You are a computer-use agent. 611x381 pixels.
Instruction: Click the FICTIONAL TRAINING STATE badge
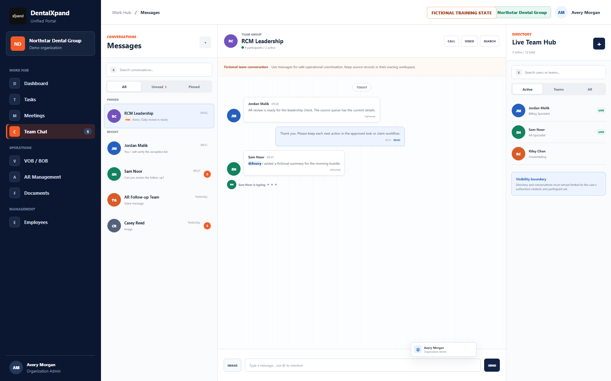click(x=462, y=13)
